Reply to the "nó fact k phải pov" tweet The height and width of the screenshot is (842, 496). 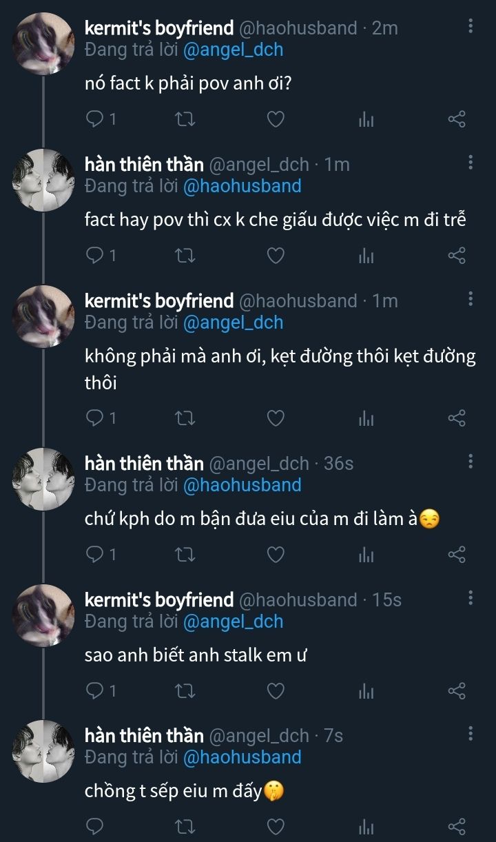(x=95, y=119)
